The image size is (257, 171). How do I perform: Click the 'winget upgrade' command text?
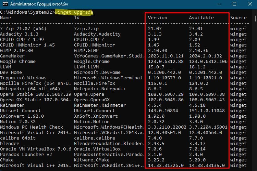coord(74,12)
